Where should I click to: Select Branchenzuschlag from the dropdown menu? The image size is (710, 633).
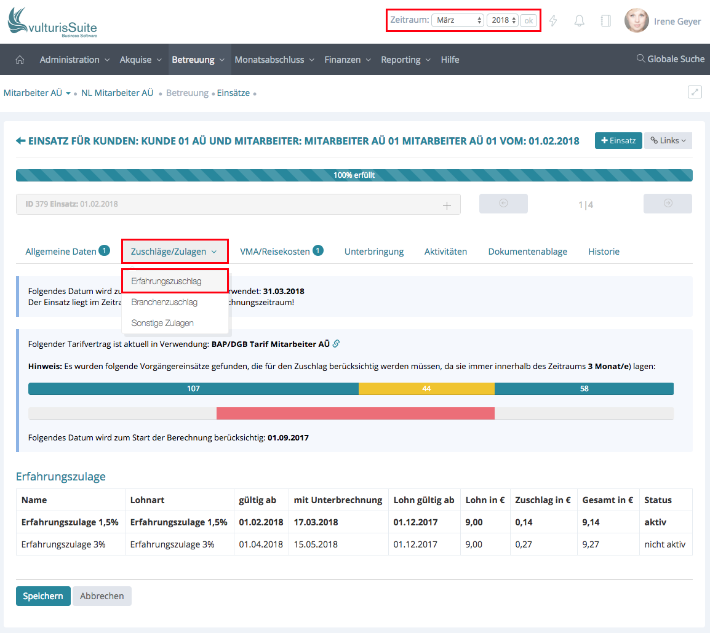pos(164,302)
